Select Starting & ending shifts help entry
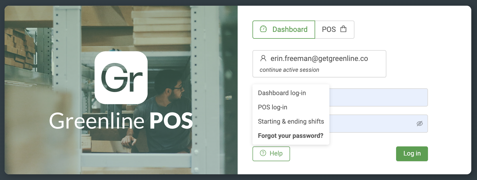 tap(291, 122)
